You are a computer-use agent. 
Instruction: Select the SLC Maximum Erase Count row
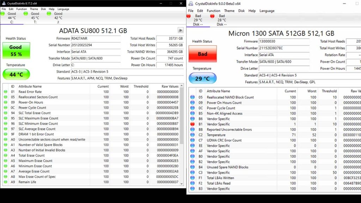pos(91,118)
